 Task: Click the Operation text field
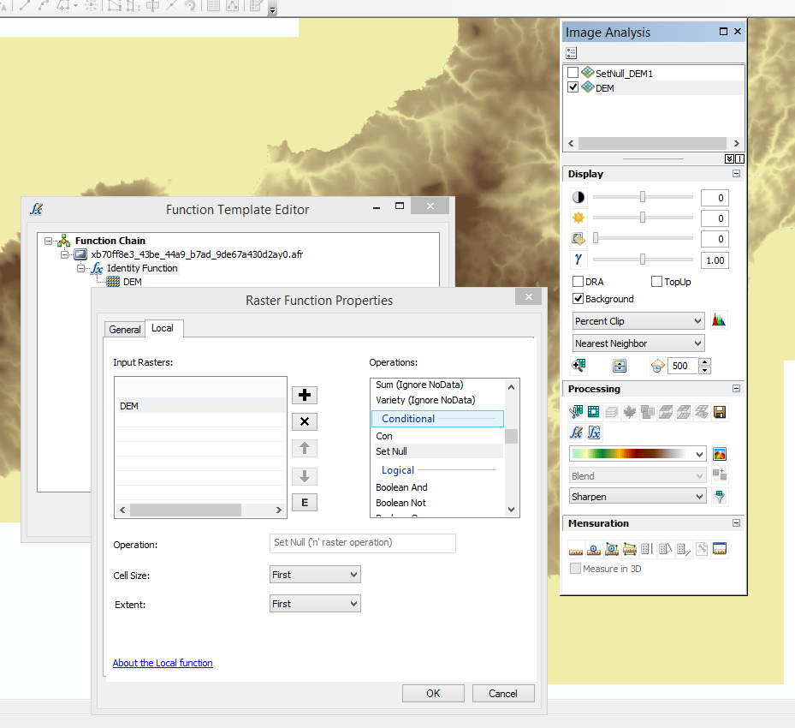(363, 543)
